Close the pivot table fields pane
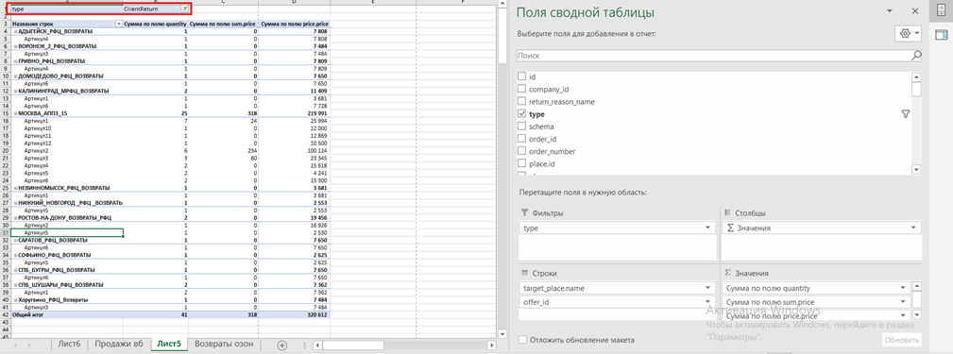This screenshot has height=354, width=953. (914, 11)
